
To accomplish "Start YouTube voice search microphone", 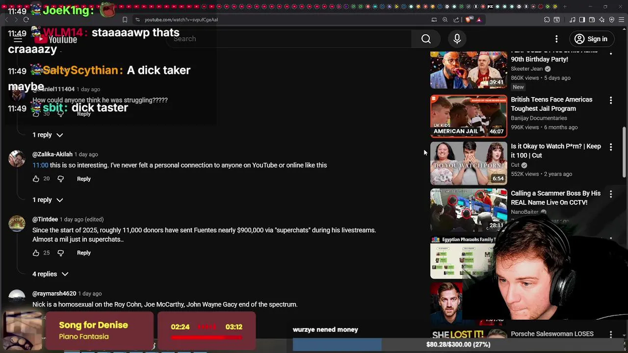I will [x=457, y=39].
